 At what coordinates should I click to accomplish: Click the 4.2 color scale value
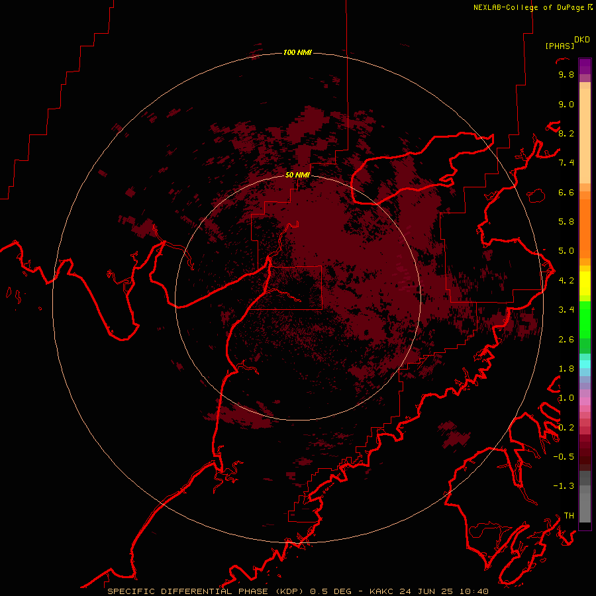point(566,281)
